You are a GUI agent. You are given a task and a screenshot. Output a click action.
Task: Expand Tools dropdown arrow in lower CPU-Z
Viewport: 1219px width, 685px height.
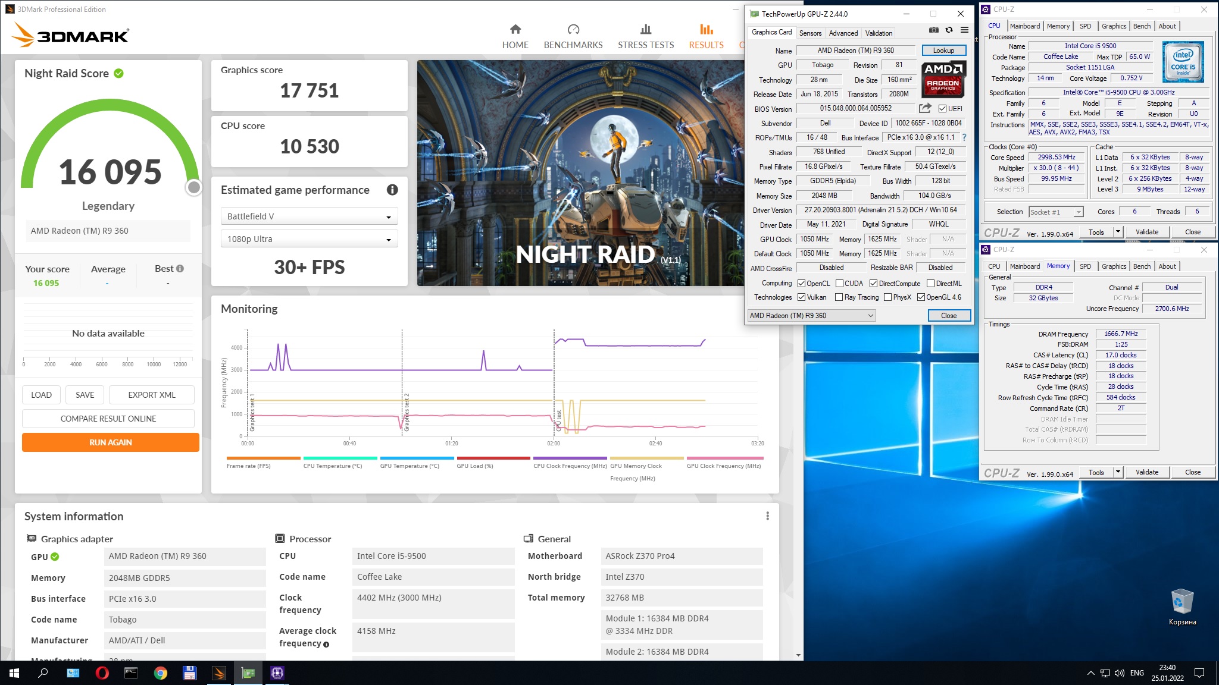pyautogui.click(x=1117, y=472)
